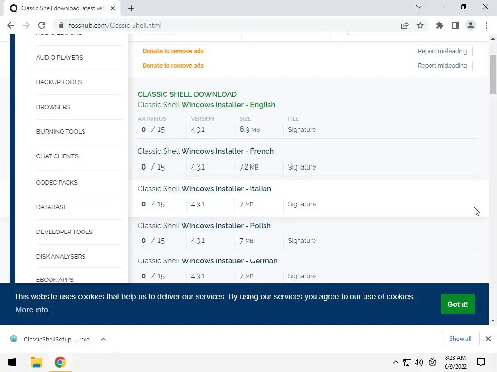Viewport: 497px width, 372px height.
Task: Open the CODEC PACKS category
Action: (57, 183)
